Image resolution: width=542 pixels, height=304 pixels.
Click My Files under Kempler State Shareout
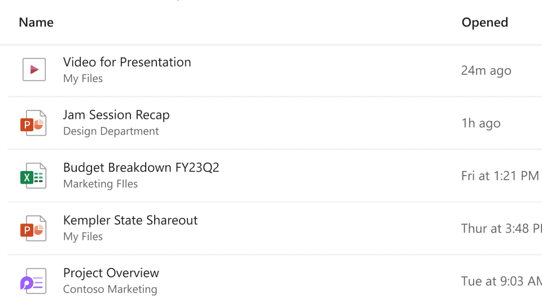(83, 236)
